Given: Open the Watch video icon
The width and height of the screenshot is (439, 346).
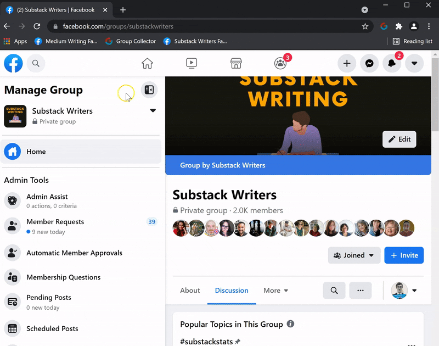Looking at the screenshot, I should tap(192, 63).
